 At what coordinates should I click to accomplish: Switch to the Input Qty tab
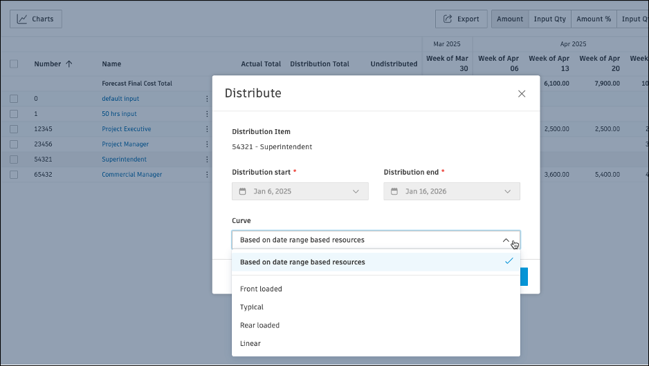549,19
